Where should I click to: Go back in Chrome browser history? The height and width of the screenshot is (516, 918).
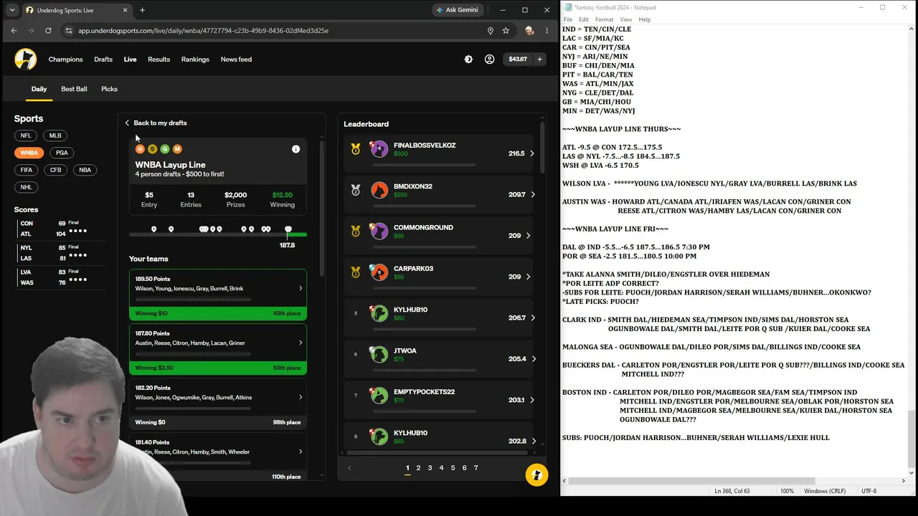14,31
